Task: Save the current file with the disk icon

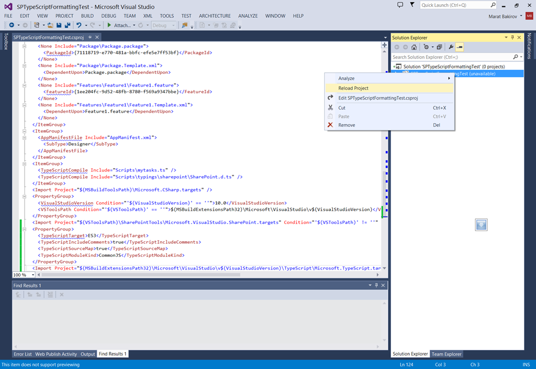Action: pyautogui.click(x=59, y=25)
